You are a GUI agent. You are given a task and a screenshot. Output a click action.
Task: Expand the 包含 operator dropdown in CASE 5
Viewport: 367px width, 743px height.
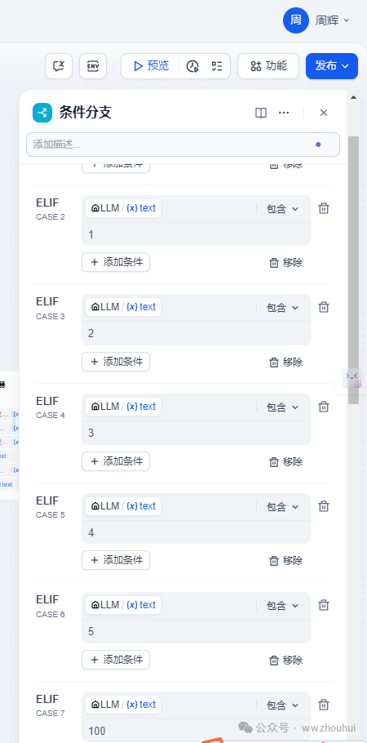283,506
